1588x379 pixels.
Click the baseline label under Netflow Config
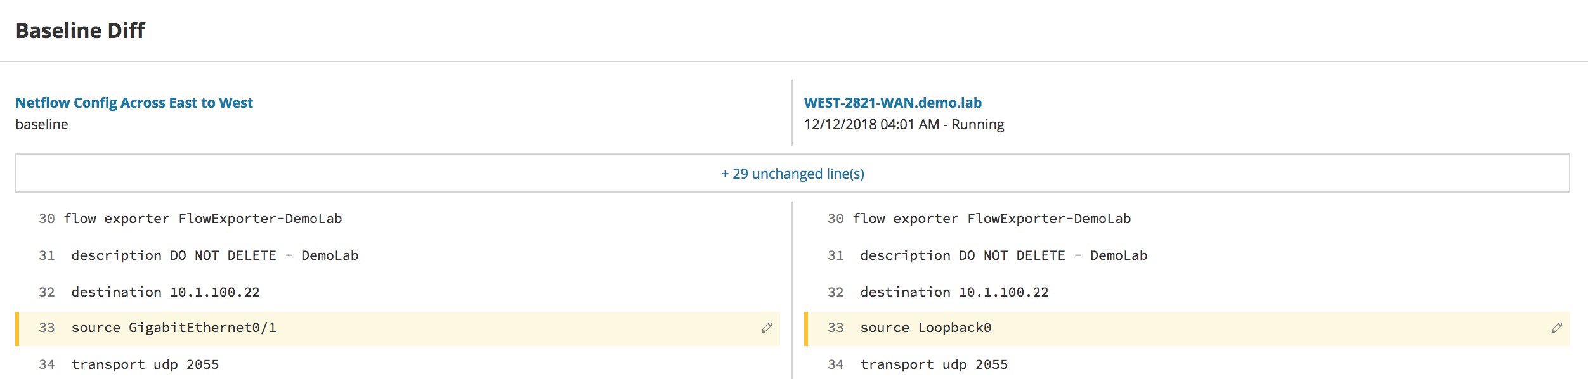pyautogui.click(x=42, y=124)
